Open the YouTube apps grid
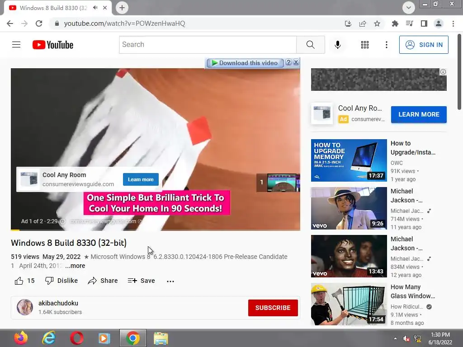The image size is (463, 347). (x=365, y=45)
